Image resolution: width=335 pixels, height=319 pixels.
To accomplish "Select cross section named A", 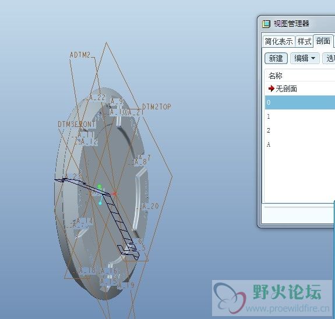I will pos(300,144).
